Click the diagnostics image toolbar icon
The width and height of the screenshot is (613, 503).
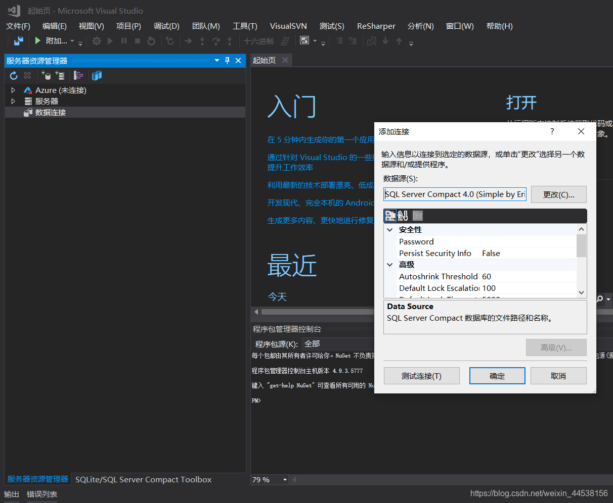coord(304,40)
